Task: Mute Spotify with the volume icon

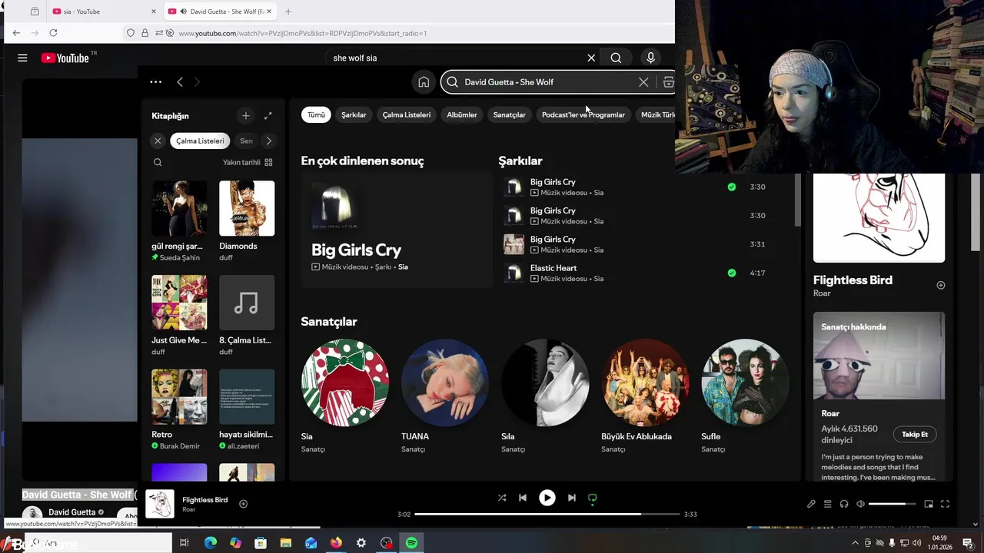Action: (860, 504)
